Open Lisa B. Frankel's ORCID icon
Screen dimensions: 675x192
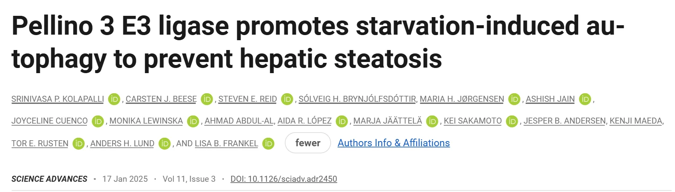point(269,144)
